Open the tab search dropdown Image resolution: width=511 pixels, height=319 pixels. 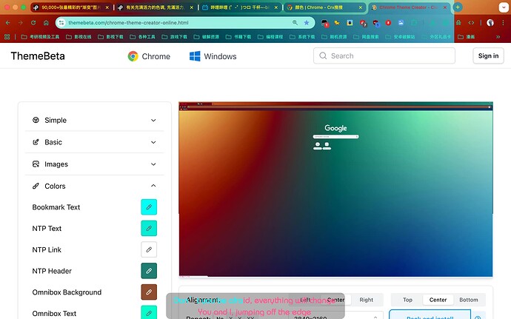[504, 7]
